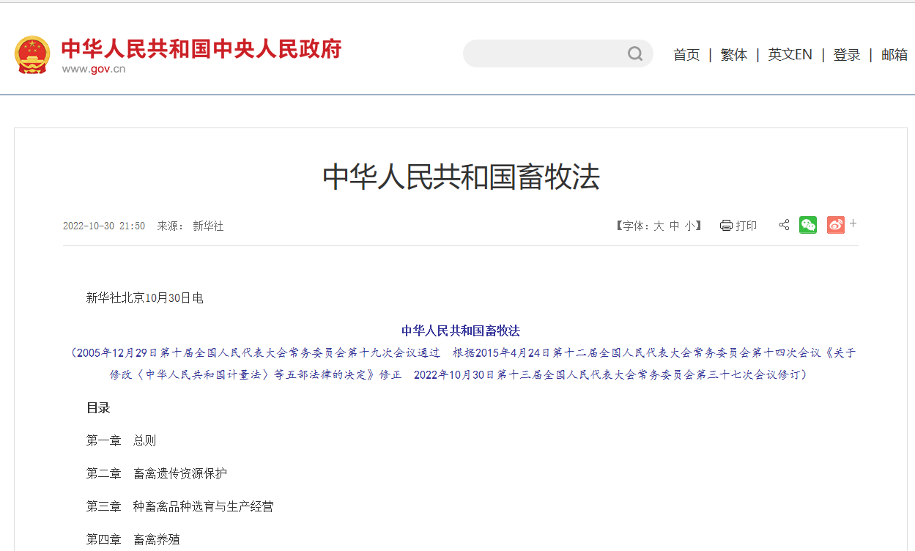Image resolution: width=915 pixels, height=551 pixels.
Task: Click the www.gov.cn text under title
Action: [94, 69]
